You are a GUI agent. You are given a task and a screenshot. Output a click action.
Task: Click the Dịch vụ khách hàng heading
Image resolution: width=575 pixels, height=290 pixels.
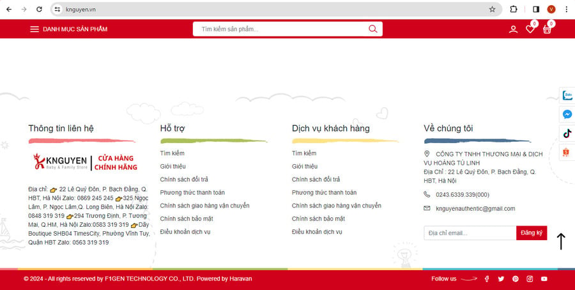click(331, 128)
